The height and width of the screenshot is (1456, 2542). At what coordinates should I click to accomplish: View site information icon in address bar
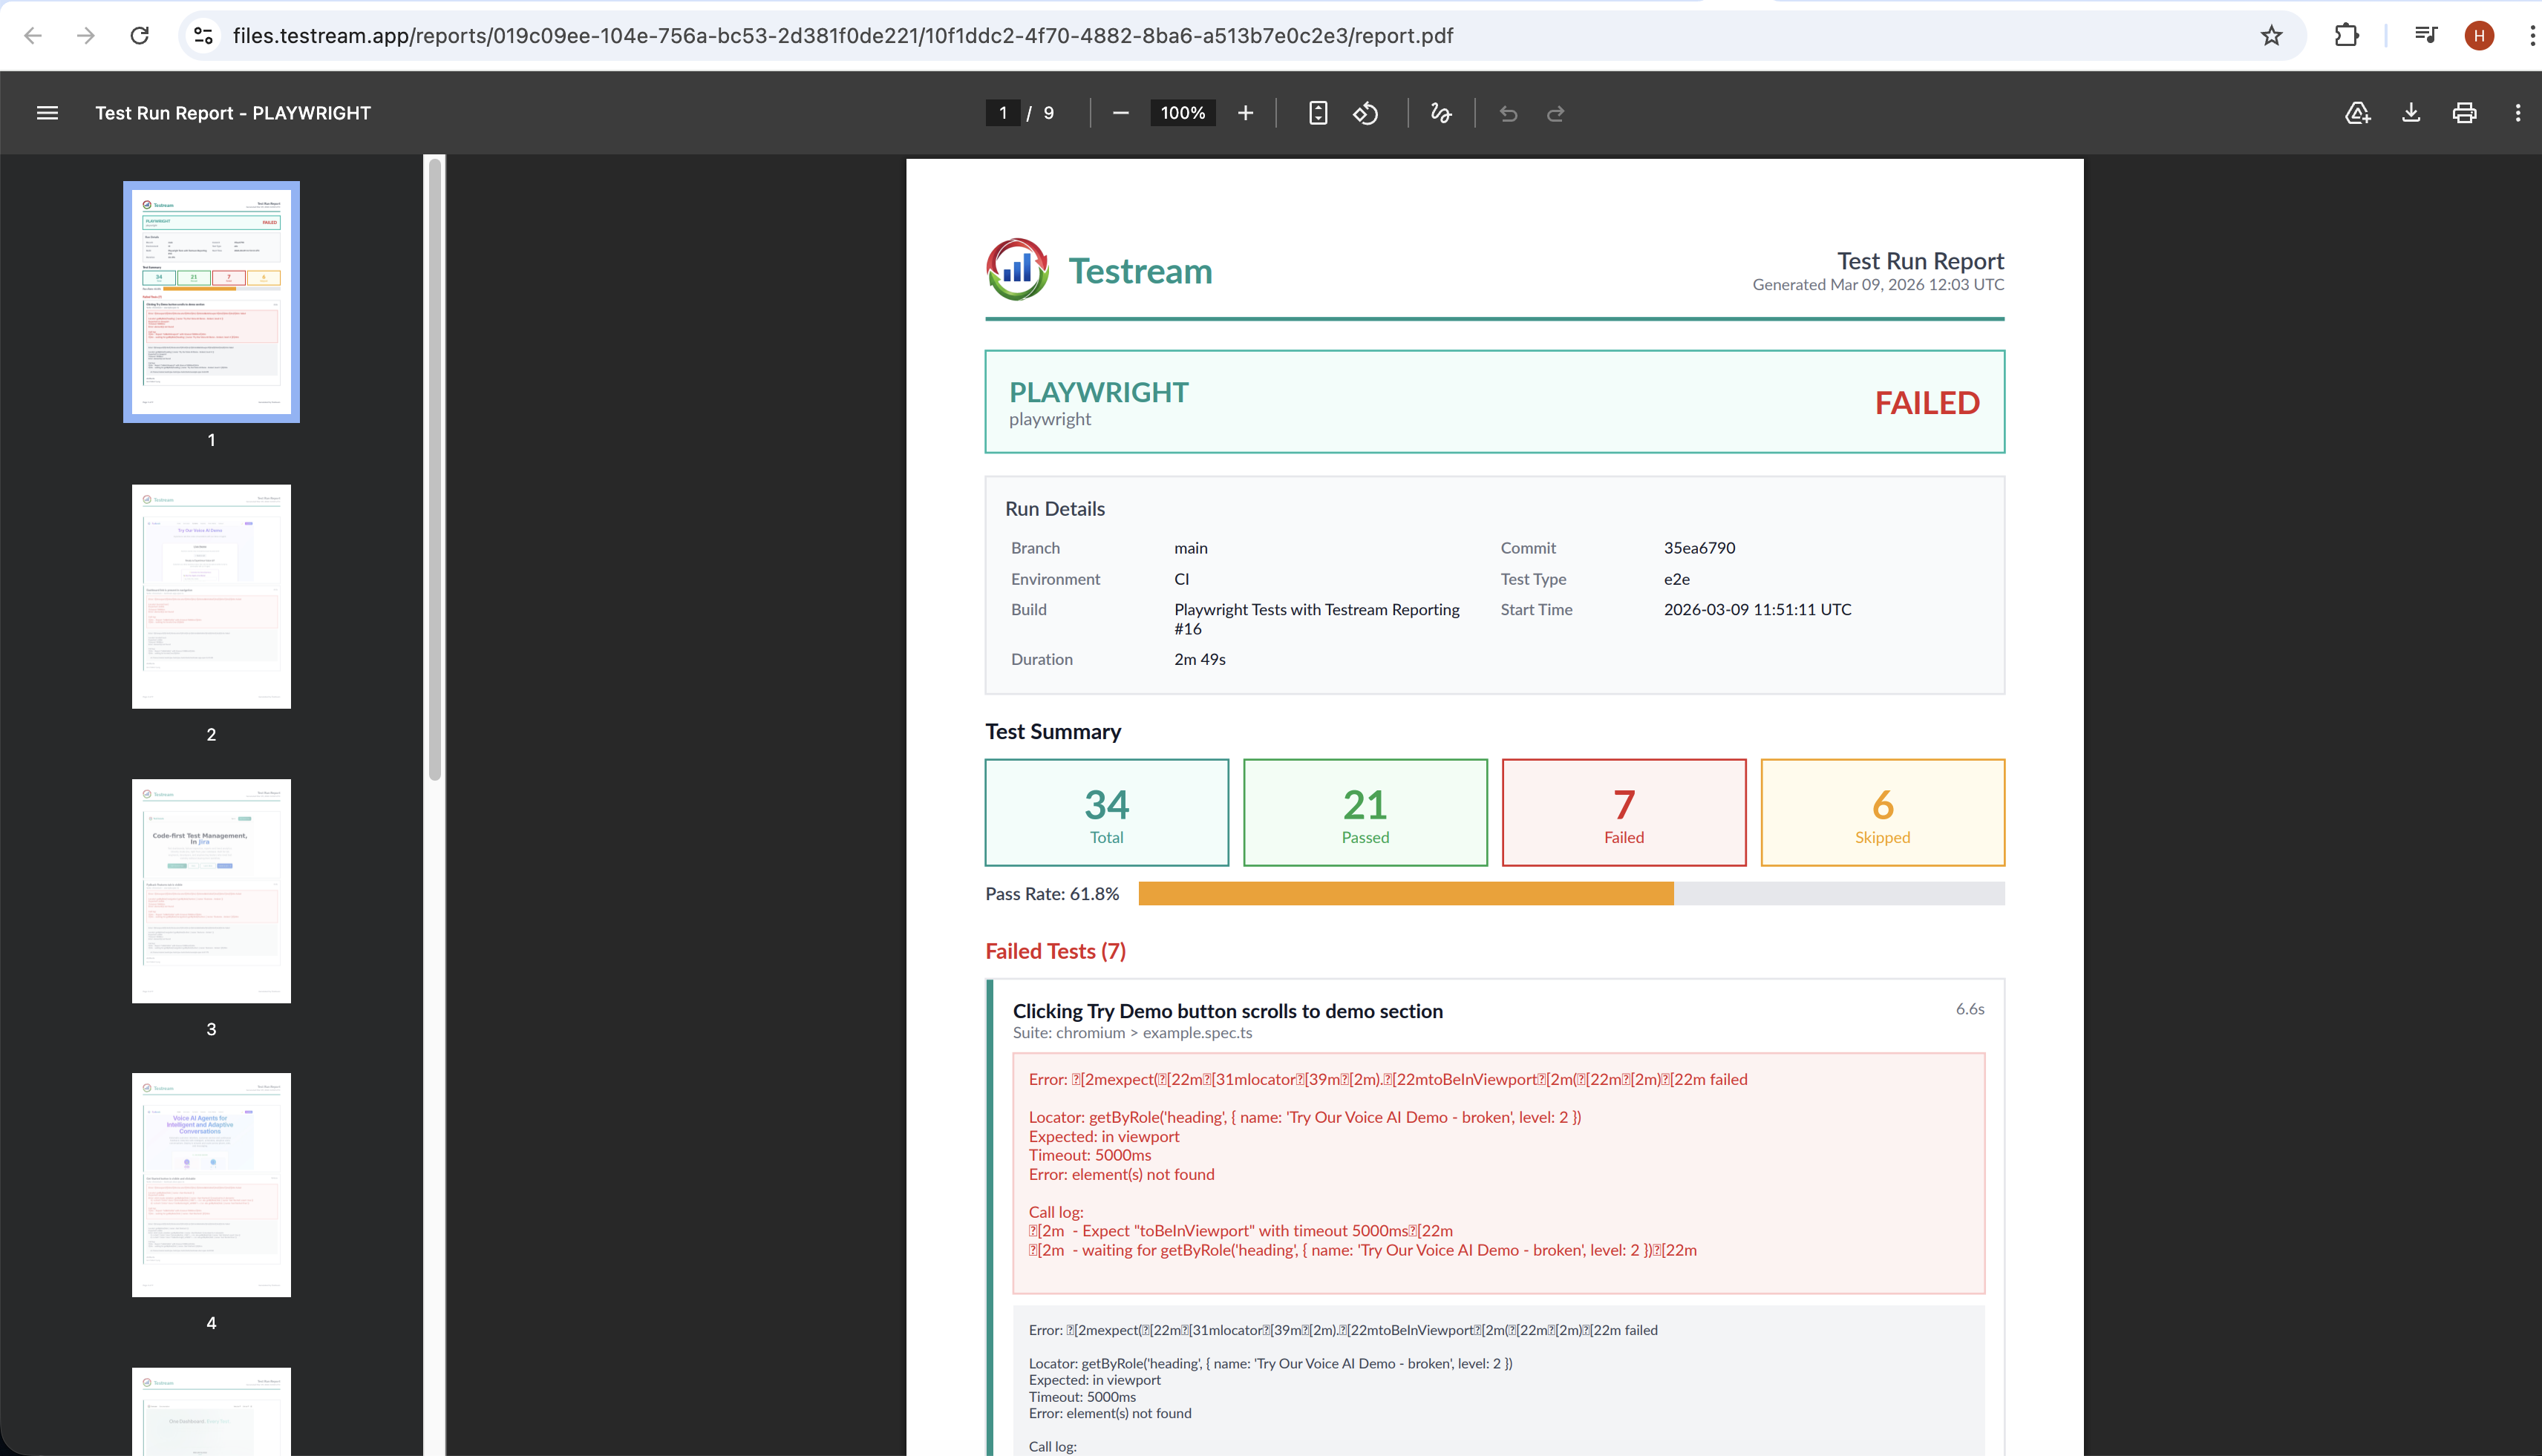pyautogui.click(x=203, y=36)
